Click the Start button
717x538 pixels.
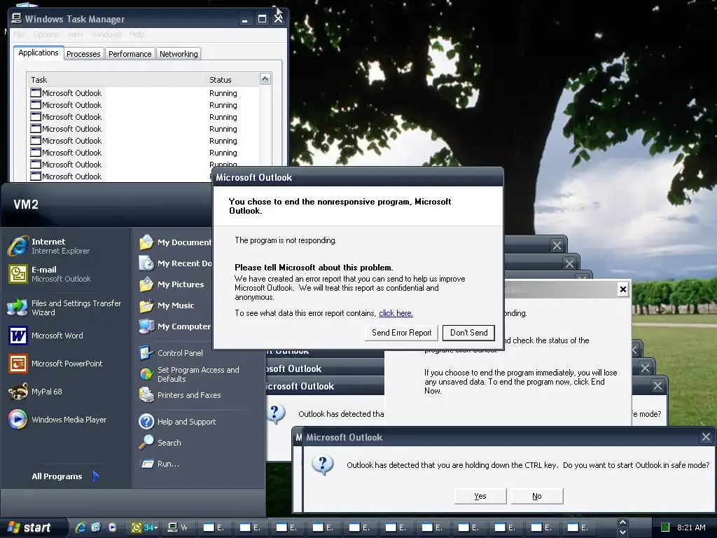(32, 527)
